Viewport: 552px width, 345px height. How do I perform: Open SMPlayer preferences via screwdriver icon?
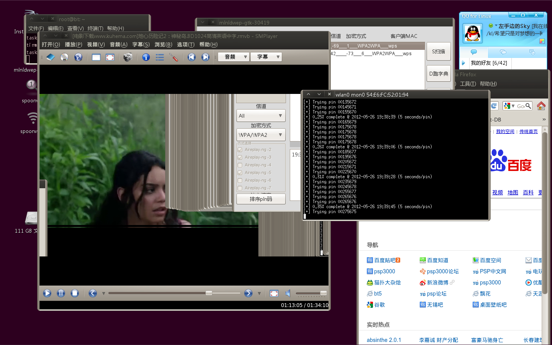(x=174, y=57)
